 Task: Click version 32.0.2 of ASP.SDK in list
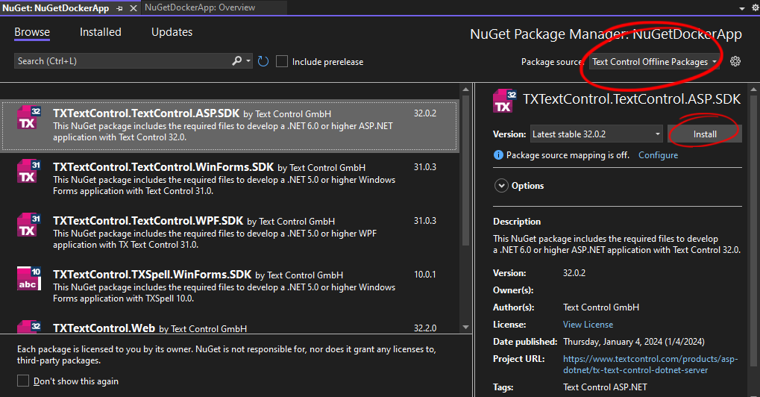coord(424,113)
